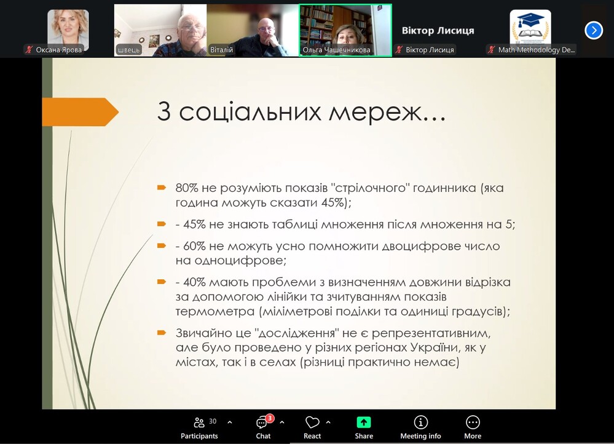Open the React heart icon
The width and height of the screenshot is (614, 444).
pos(312,427)
